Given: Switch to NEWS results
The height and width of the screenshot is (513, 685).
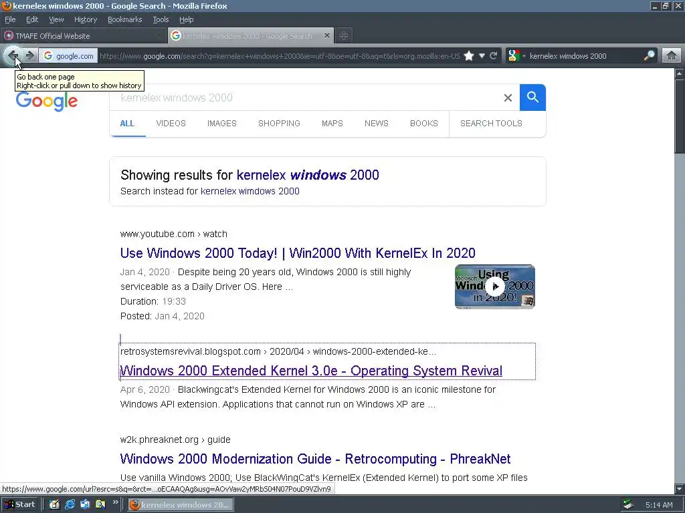Looking at the screenshot, I should (376, 124).
